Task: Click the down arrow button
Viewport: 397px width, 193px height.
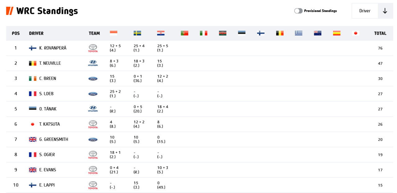Action: pyautogui.click(x=385, y=11)
